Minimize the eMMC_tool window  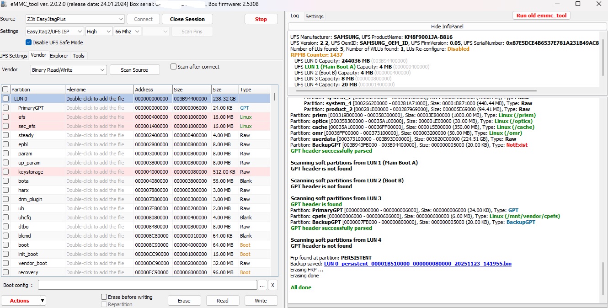557,4
